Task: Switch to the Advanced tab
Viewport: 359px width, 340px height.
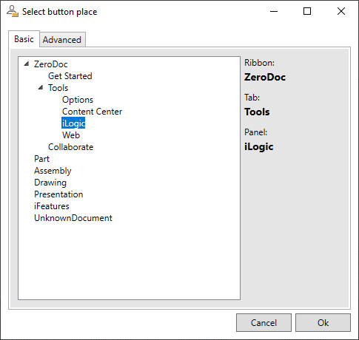Action: click(62, 39)
